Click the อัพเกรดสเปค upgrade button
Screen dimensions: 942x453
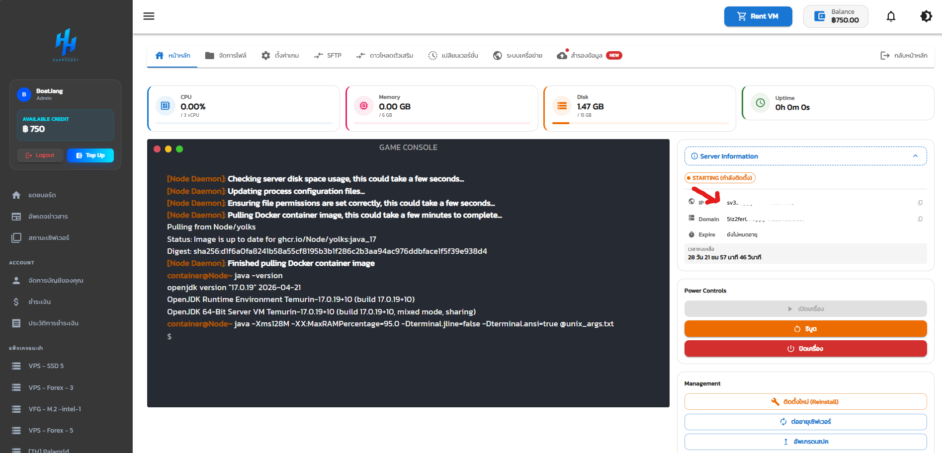[805, 442]
